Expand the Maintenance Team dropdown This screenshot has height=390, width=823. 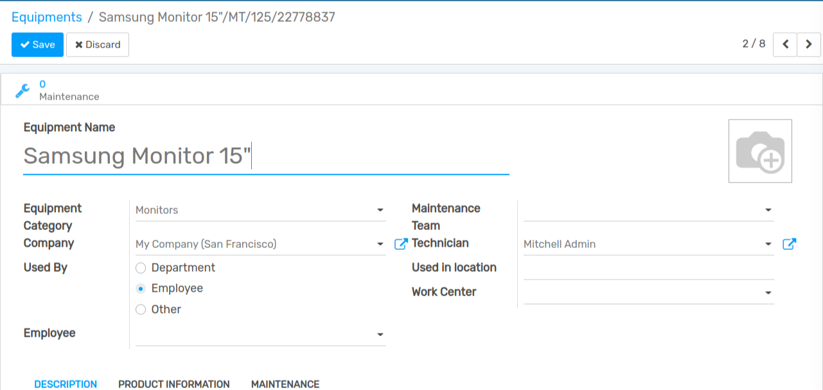click(x=768, y=210)
